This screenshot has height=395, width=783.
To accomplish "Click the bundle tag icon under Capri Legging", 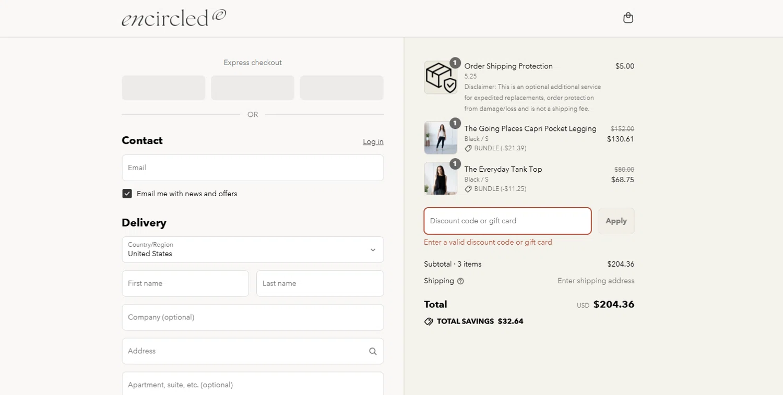I will [468, 148].
